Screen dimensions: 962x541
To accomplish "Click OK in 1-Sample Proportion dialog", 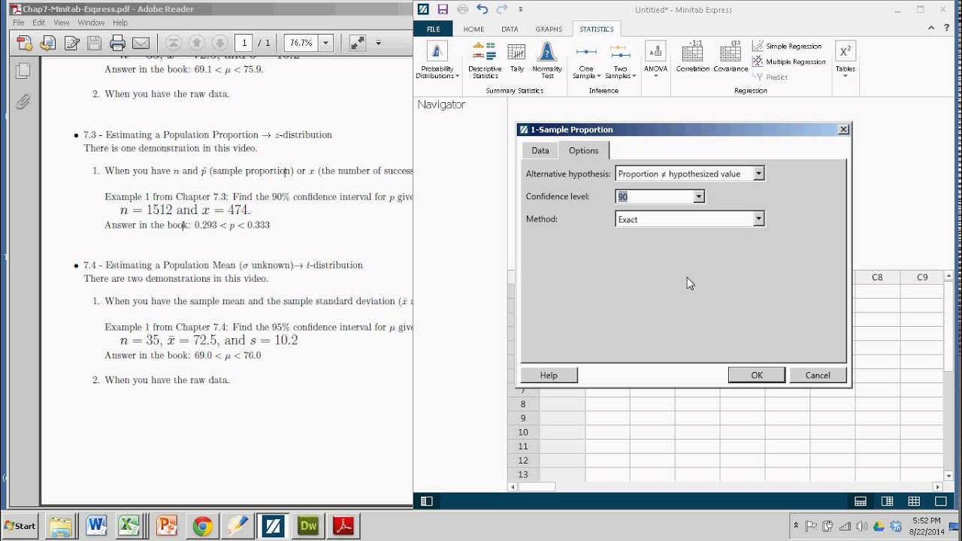I will [x=757, y=375].
